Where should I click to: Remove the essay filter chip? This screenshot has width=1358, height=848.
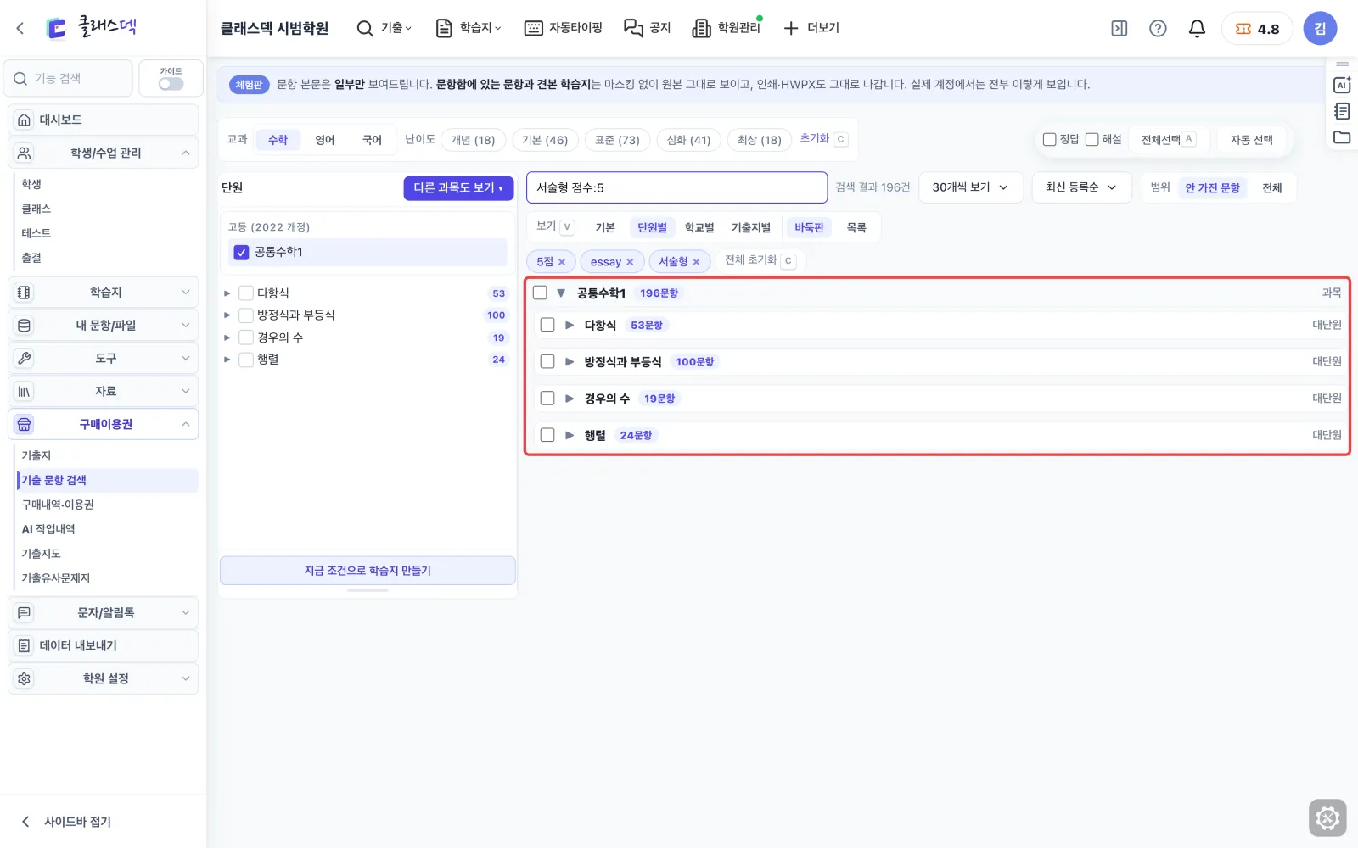(x=630, y=262)
